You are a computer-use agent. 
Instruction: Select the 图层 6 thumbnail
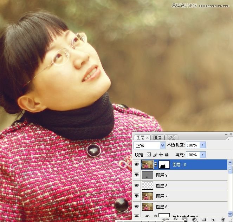(148, 207)
